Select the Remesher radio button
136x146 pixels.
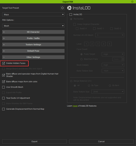pos(71,19)
